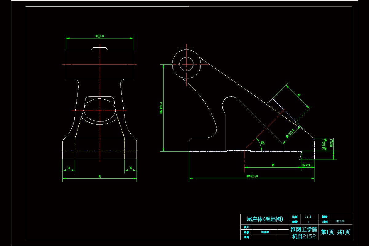Select the right 16 foot dimension text
The height and width of the screenshot is (246, 369).
(x=130, y=168)
